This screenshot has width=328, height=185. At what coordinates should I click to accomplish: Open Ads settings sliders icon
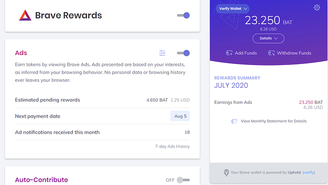point(162,53)
